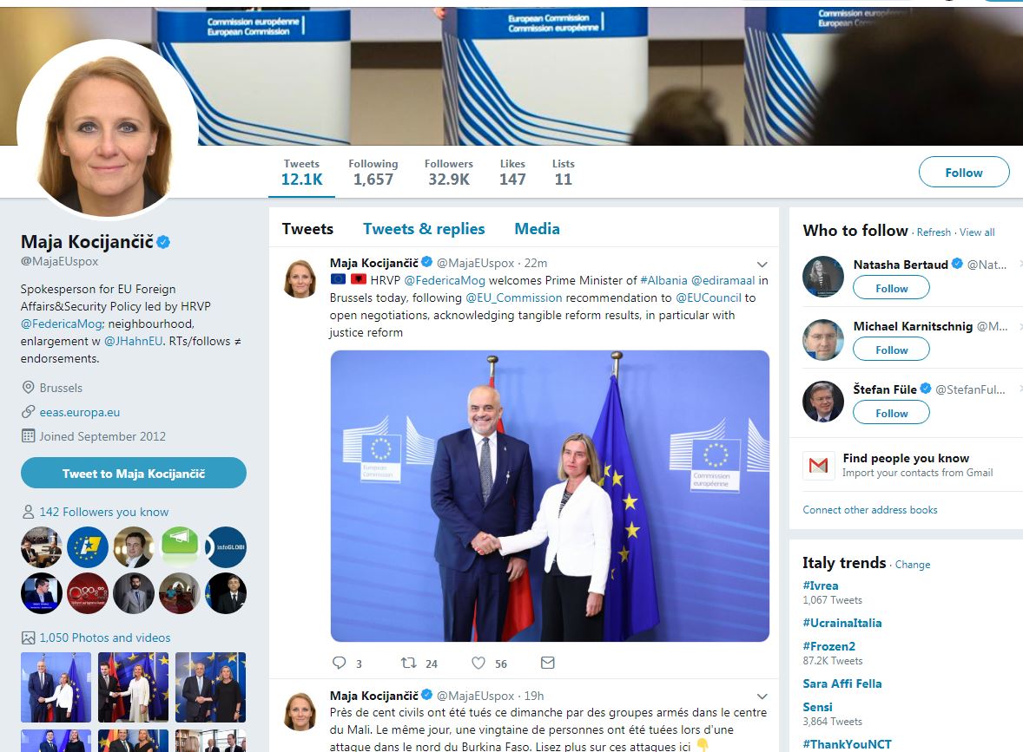Click the green megaphone follower avatar

click(180, 546)
